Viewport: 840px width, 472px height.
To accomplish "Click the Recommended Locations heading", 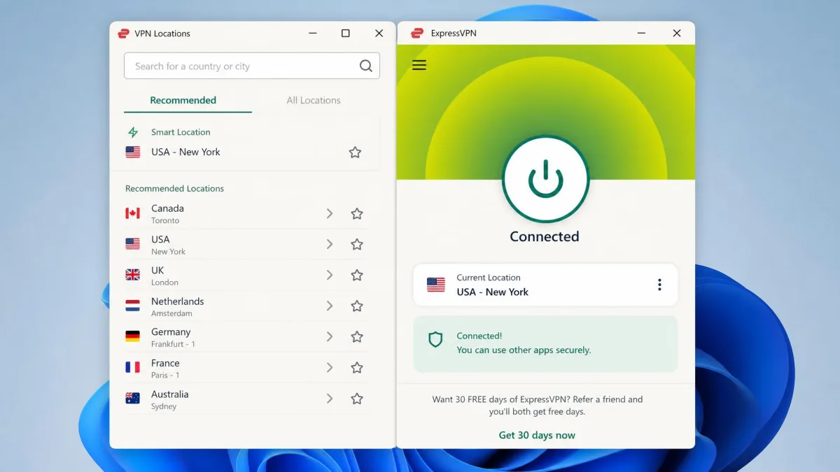I will (174, 189).
